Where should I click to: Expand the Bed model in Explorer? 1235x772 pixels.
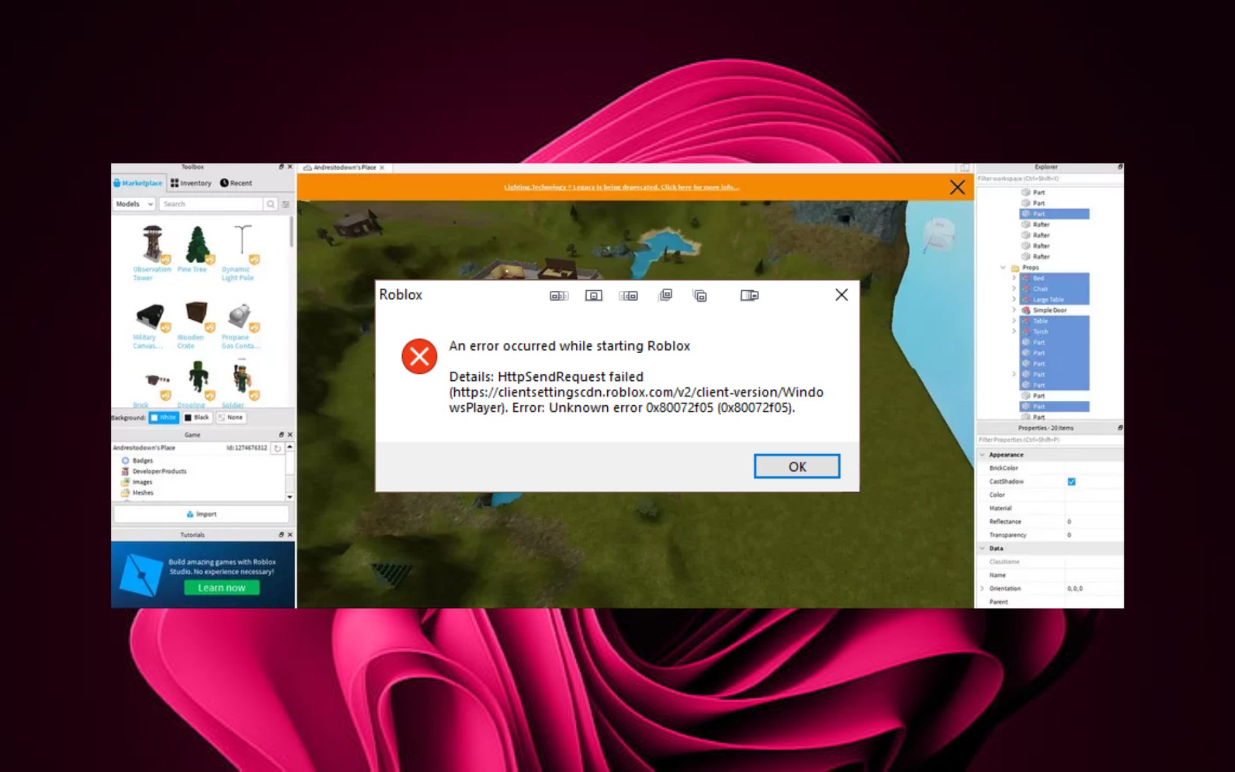coord(1014,278)
